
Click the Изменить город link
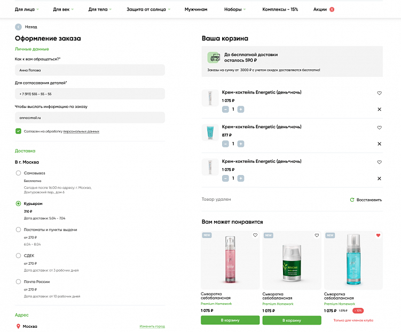[152, 326]
